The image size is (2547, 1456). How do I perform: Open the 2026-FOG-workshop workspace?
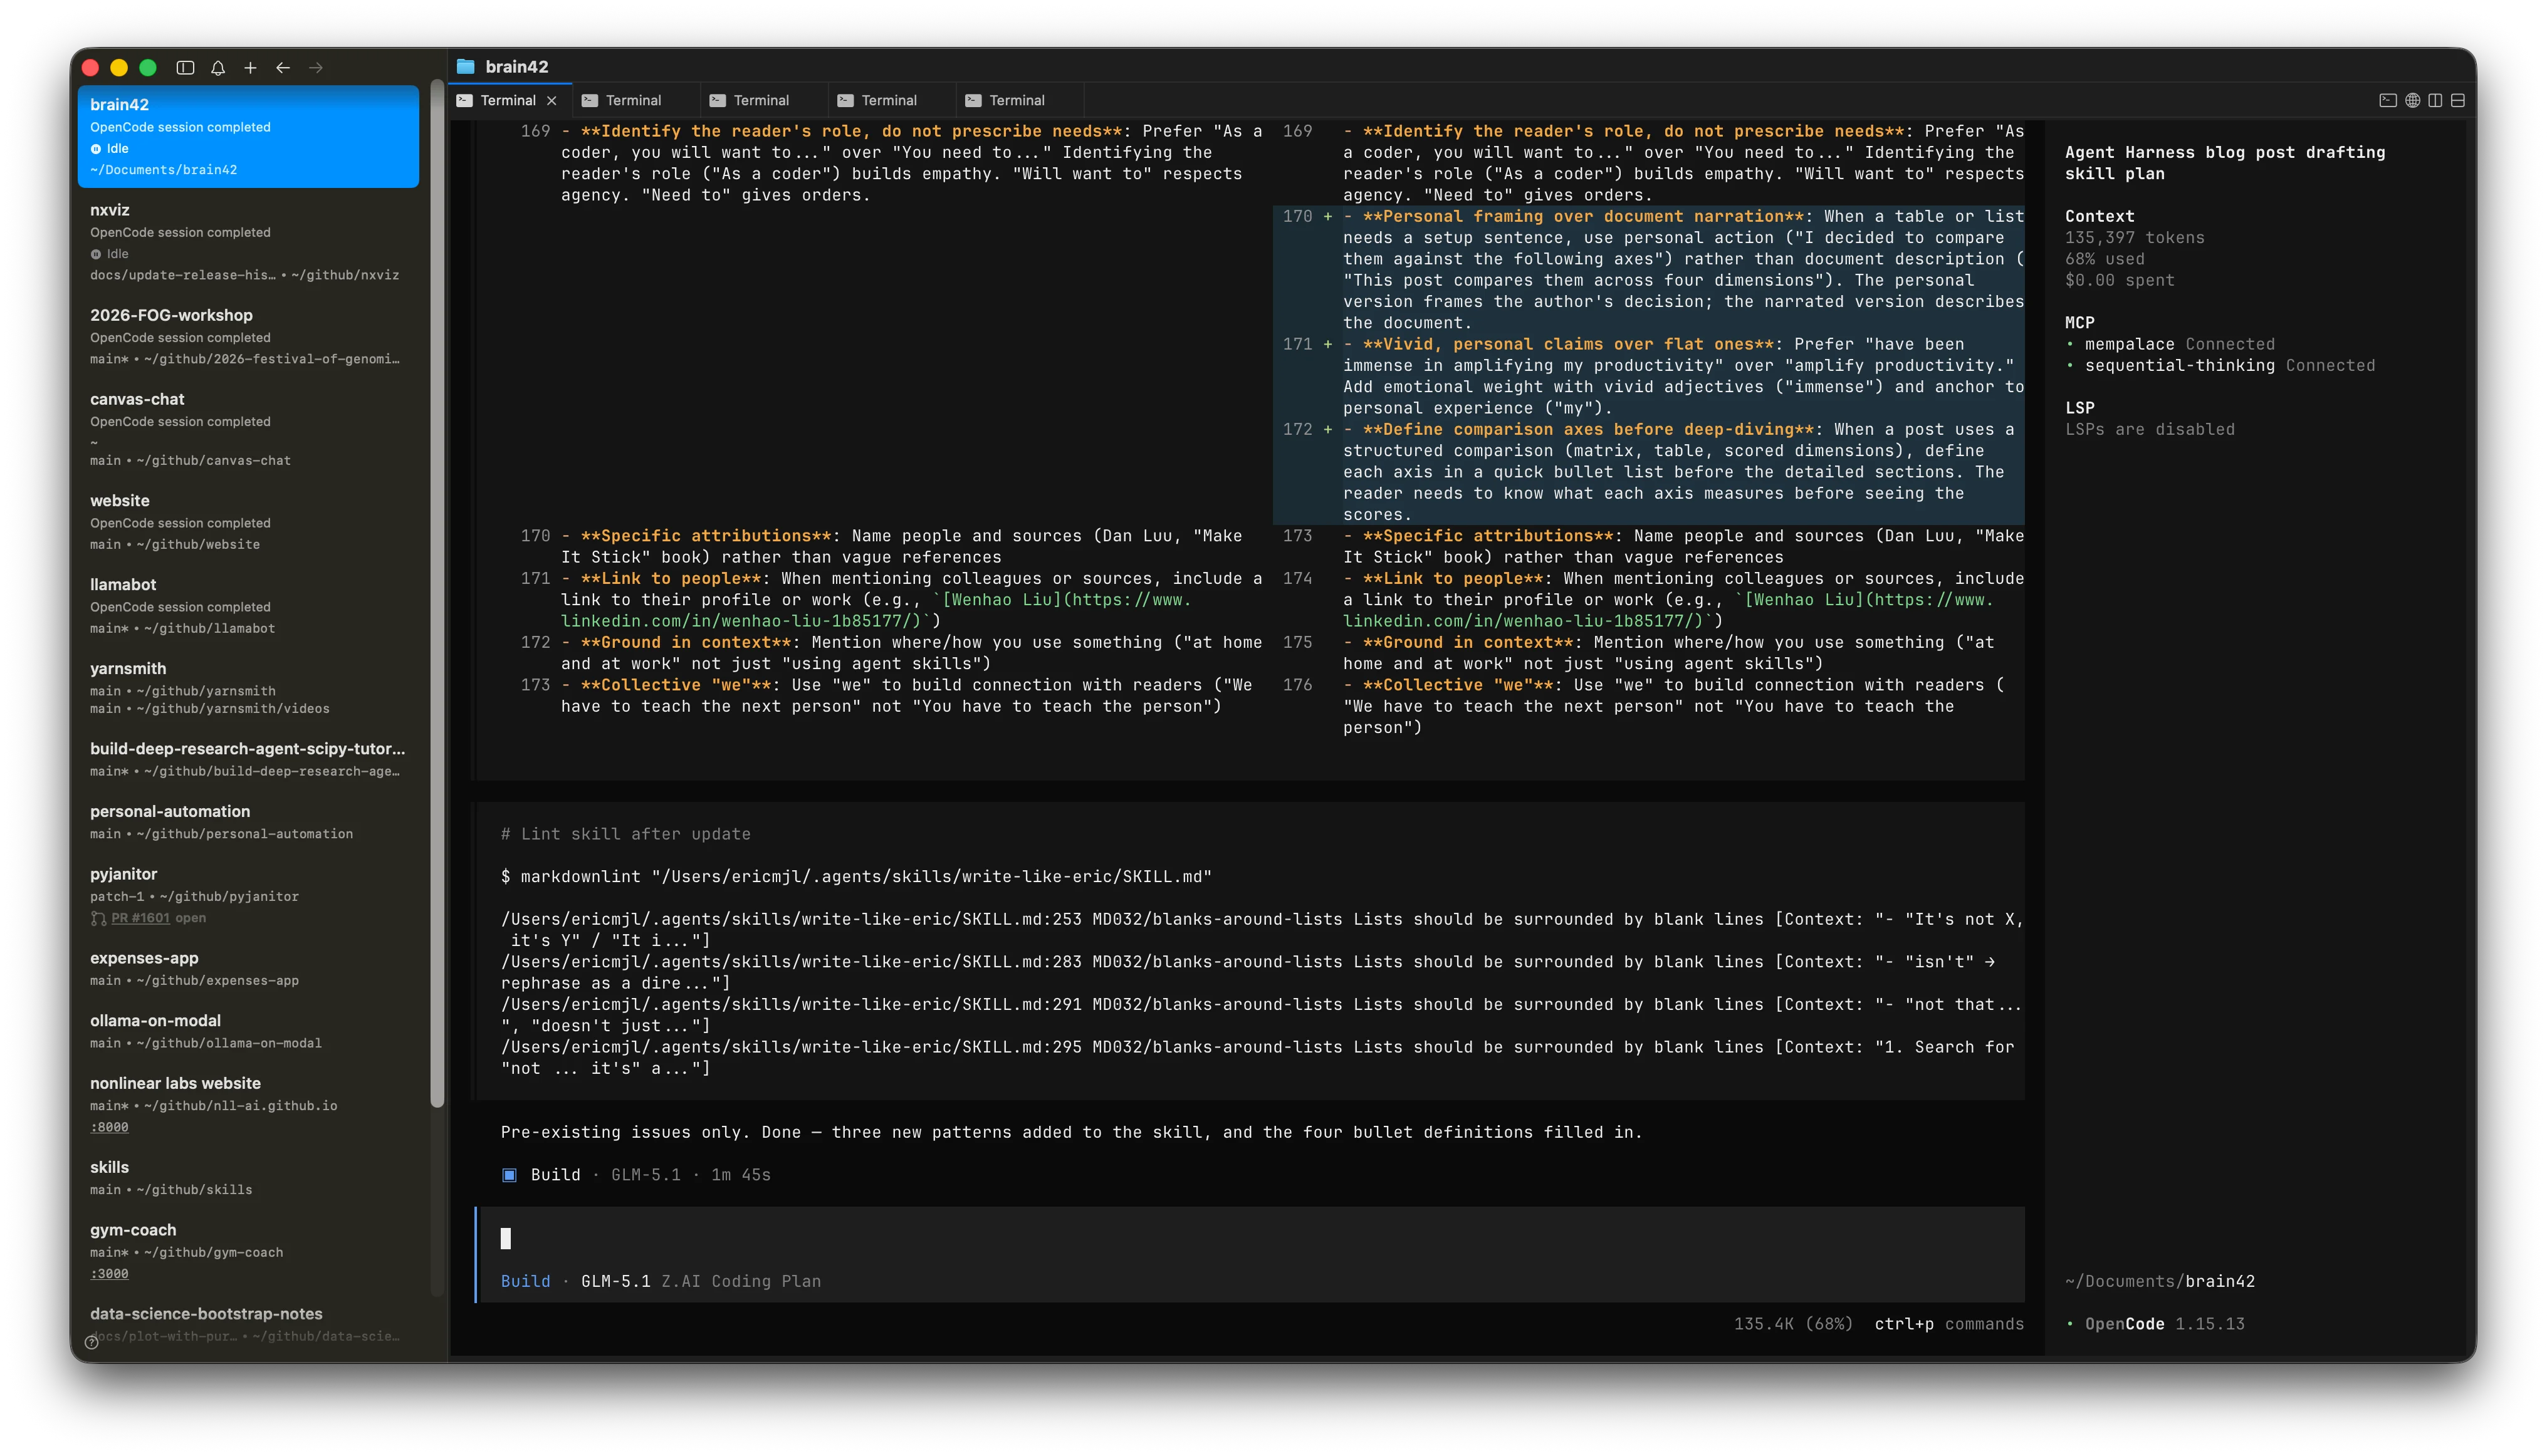[248, 337]
